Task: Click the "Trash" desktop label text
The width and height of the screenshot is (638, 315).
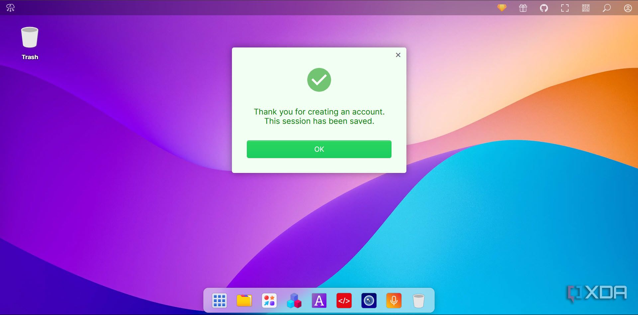Action: pyautogui.click(x=30, y=57)
